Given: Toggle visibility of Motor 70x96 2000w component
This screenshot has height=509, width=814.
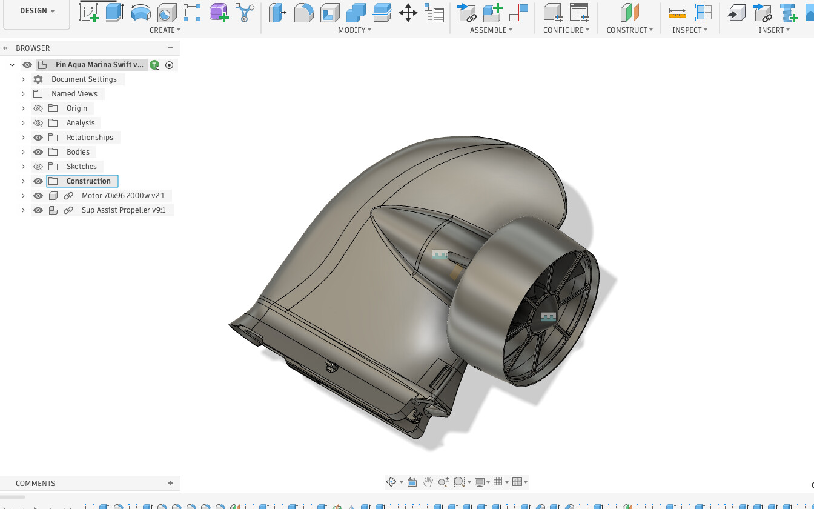Looking at the screenshot, I should [x=38, y=196].
